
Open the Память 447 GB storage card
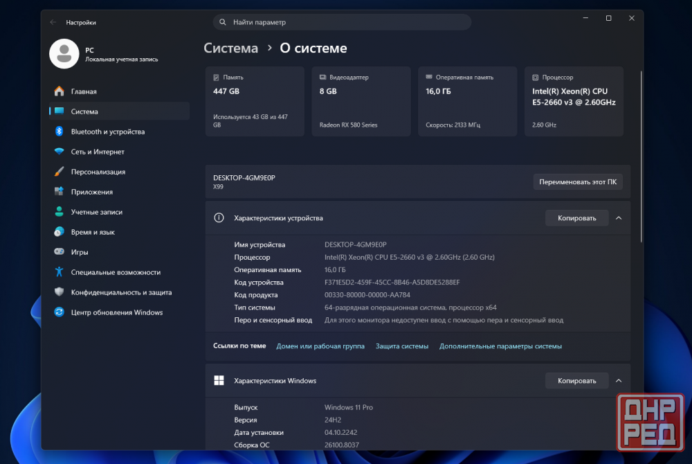(255, 102)
